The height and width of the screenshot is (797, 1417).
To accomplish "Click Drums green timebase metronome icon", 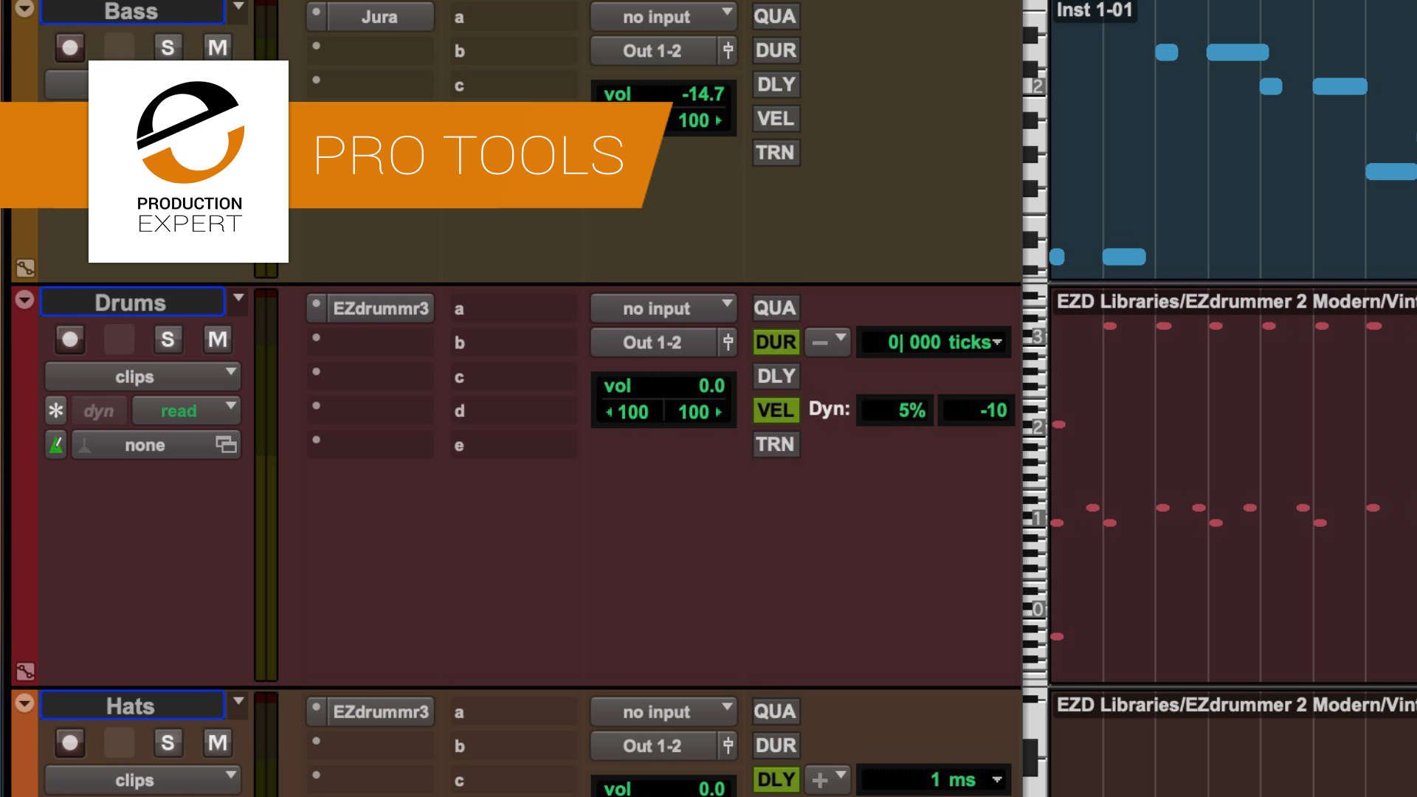I will click(55, 445).
